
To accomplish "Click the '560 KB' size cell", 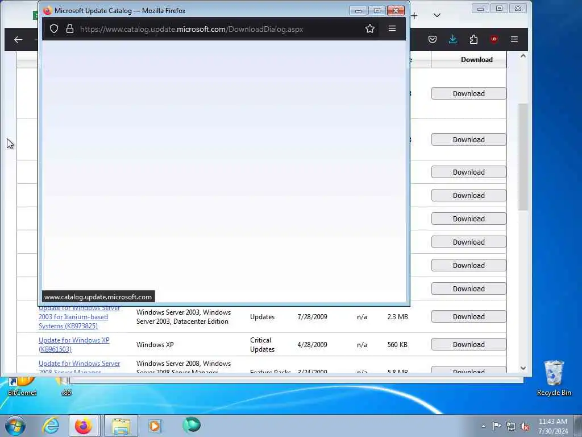I will (x=397, y=344).
